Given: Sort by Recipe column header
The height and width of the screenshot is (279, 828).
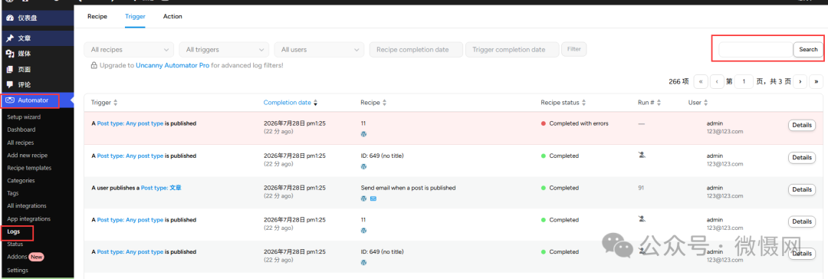Looking at the screenshot, I should click(373, 103).
